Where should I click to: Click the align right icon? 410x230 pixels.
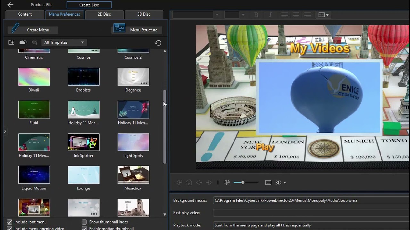coord(307,15)
